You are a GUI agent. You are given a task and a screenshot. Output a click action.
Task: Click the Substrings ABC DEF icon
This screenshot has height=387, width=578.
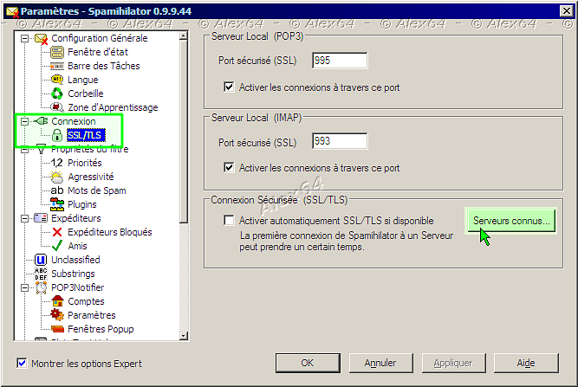[41, 274]
